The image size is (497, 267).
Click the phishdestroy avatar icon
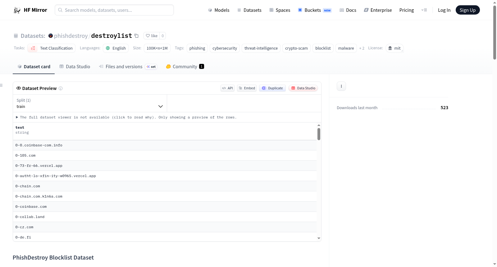point(51,36)
